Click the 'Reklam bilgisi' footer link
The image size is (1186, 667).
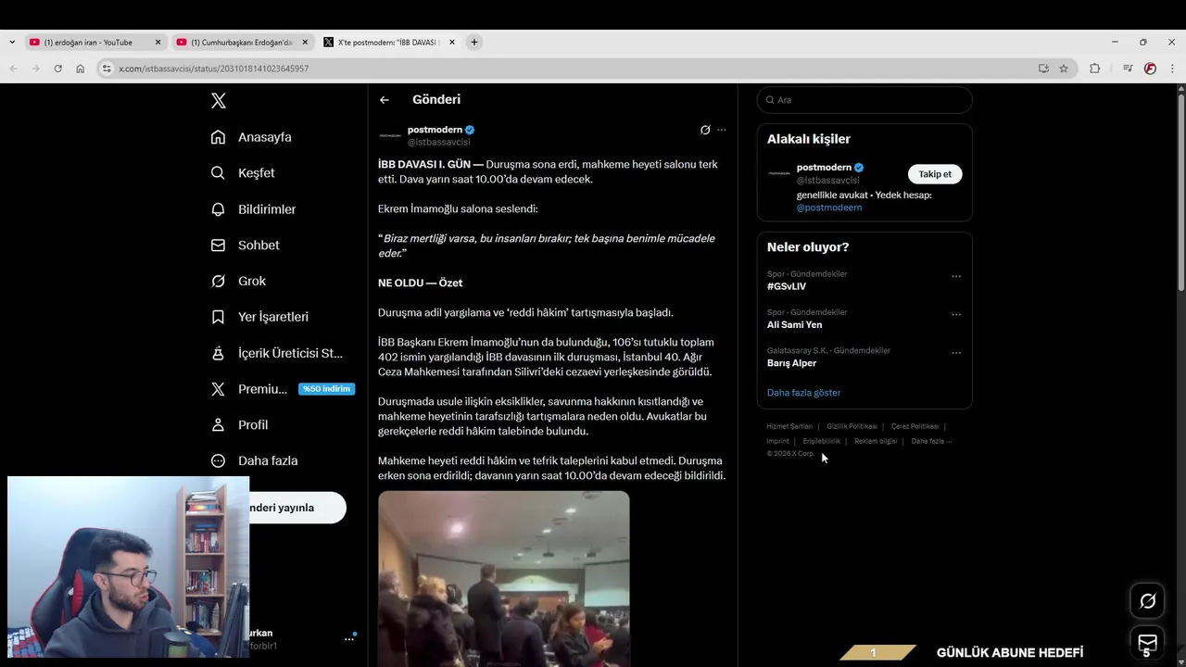[x=876, y=441]
